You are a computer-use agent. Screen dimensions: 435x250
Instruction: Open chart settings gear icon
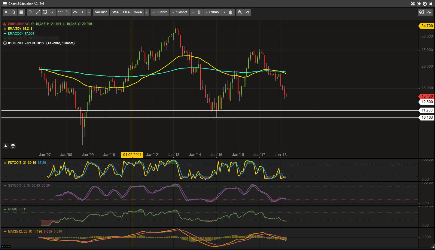[6, 12]
